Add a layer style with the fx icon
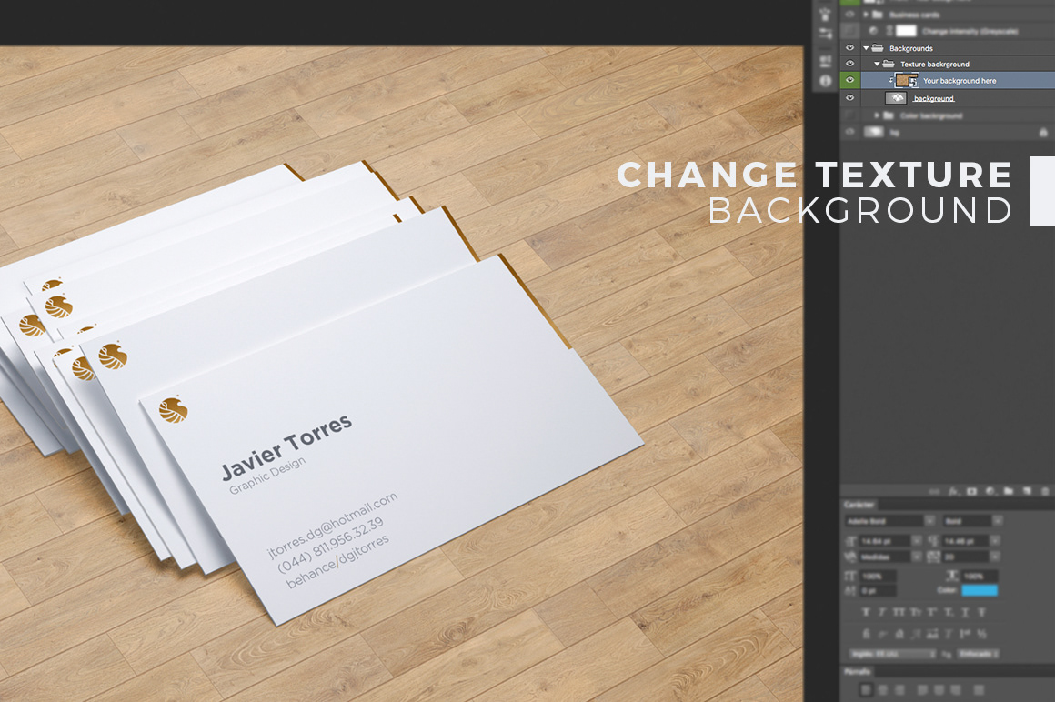Image resolution: width=1055 pixels, height=702 pixels. (x=953, y=492)
